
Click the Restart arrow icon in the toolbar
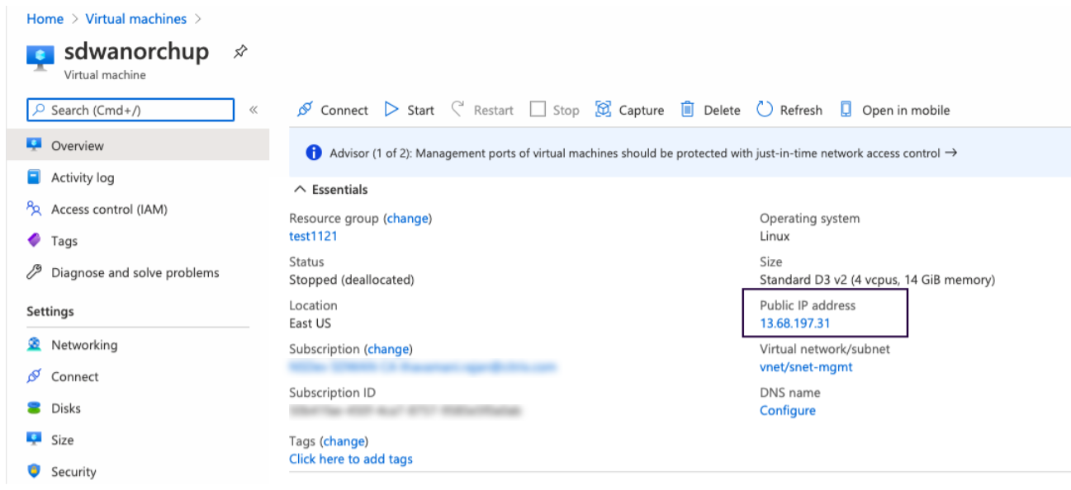[x=458, y=109]
